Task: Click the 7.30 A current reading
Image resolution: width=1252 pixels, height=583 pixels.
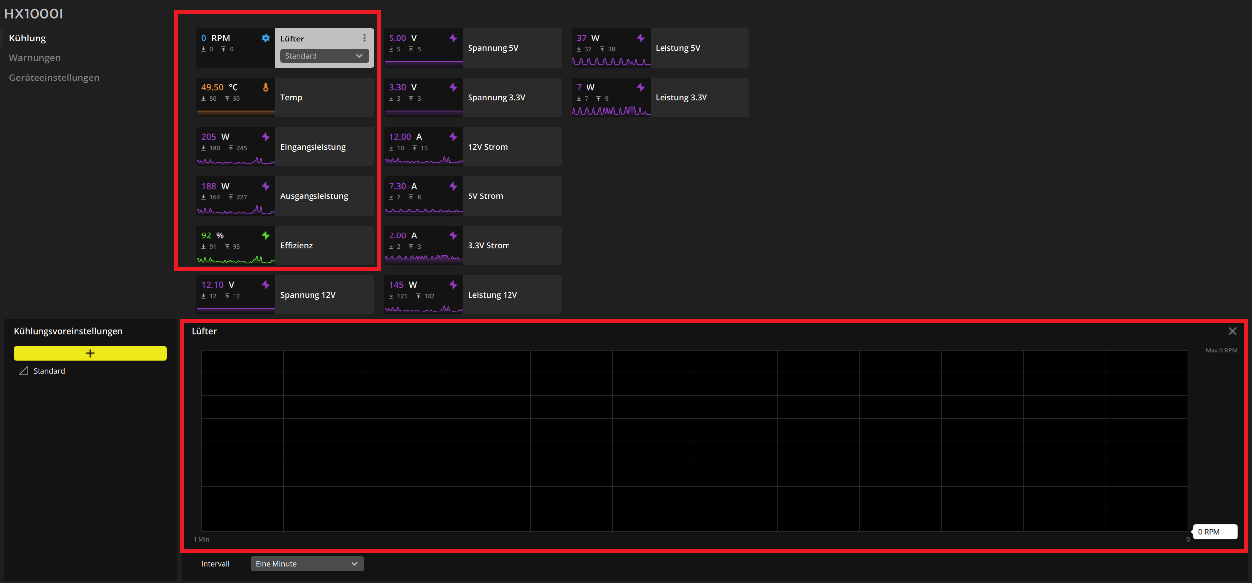Action: point(403,186)
